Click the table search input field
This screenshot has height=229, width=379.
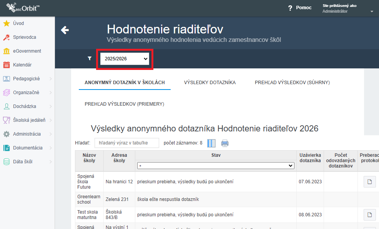(x=127, y=143)
